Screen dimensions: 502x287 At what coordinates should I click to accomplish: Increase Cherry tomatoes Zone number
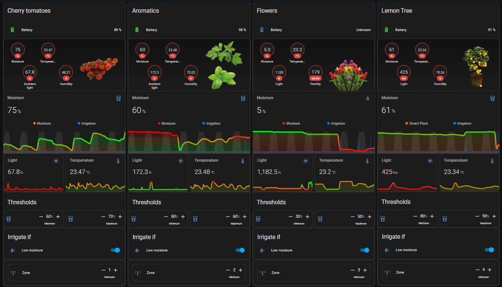coord(116,270)
